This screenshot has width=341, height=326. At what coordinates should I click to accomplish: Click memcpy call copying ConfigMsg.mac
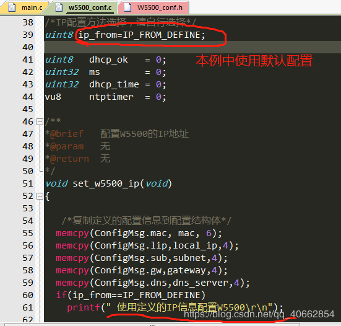point(139,234)
